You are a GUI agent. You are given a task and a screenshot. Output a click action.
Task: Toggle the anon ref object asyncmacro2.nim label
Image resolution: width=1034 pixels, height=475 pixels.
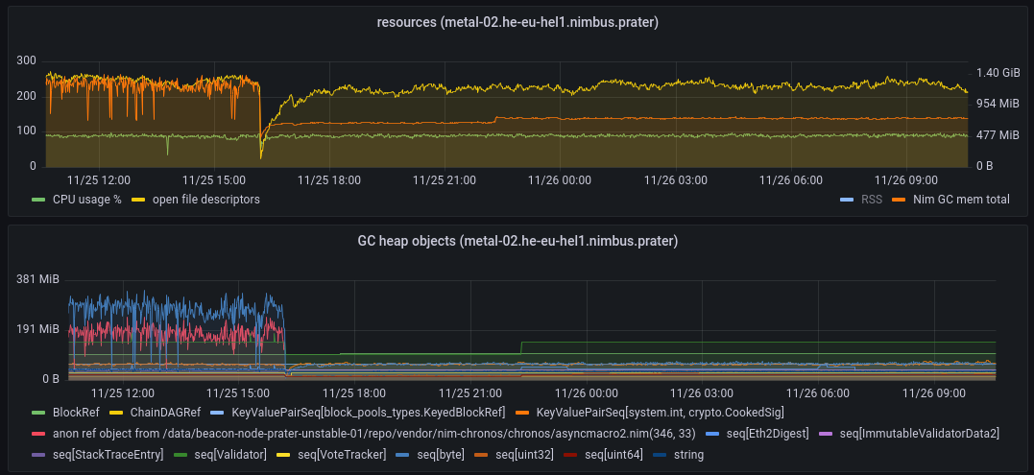point(373,434)
